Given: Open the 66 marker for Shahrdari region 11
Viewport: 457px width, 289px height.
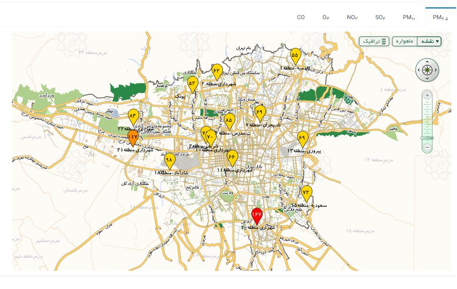Looking at the screenshot, I should tap(232, 158).
